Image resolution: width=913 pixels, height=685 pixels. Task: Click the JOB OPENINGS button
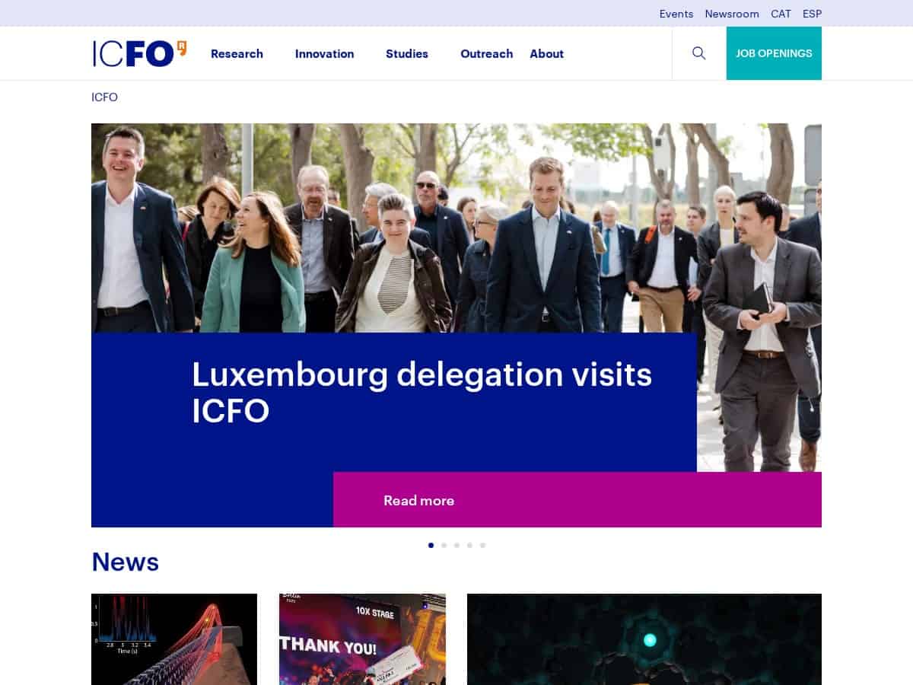pyautogui.click(x=774, y=53)
